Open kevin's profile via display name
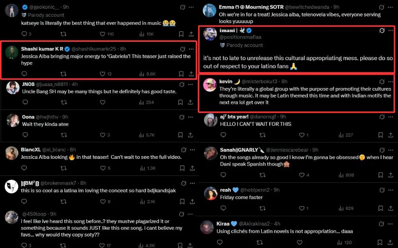398x248 pixels. coord(226,82)
